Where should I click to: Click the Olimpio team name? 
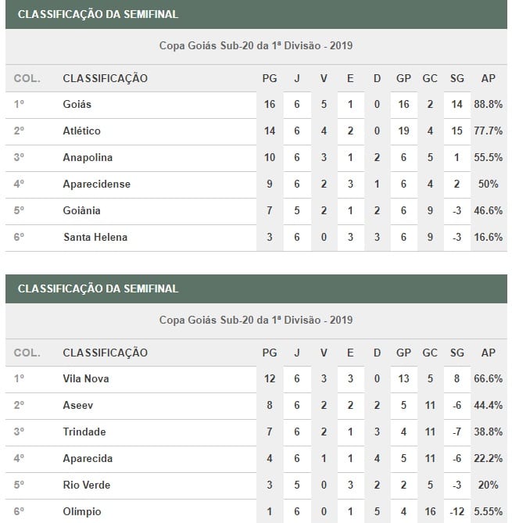click(x=82, y=511)
